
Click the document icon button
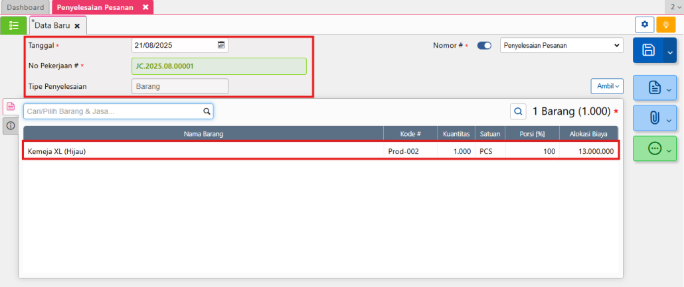click(653, 87)
